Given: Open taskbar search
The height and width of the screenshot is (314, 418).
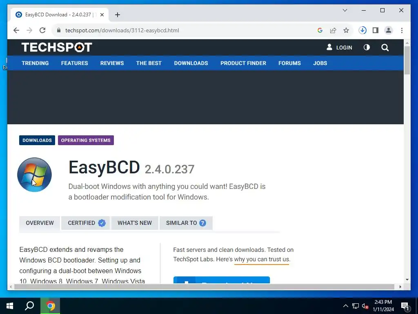Looking at the screenshot, I should (29, 306).
